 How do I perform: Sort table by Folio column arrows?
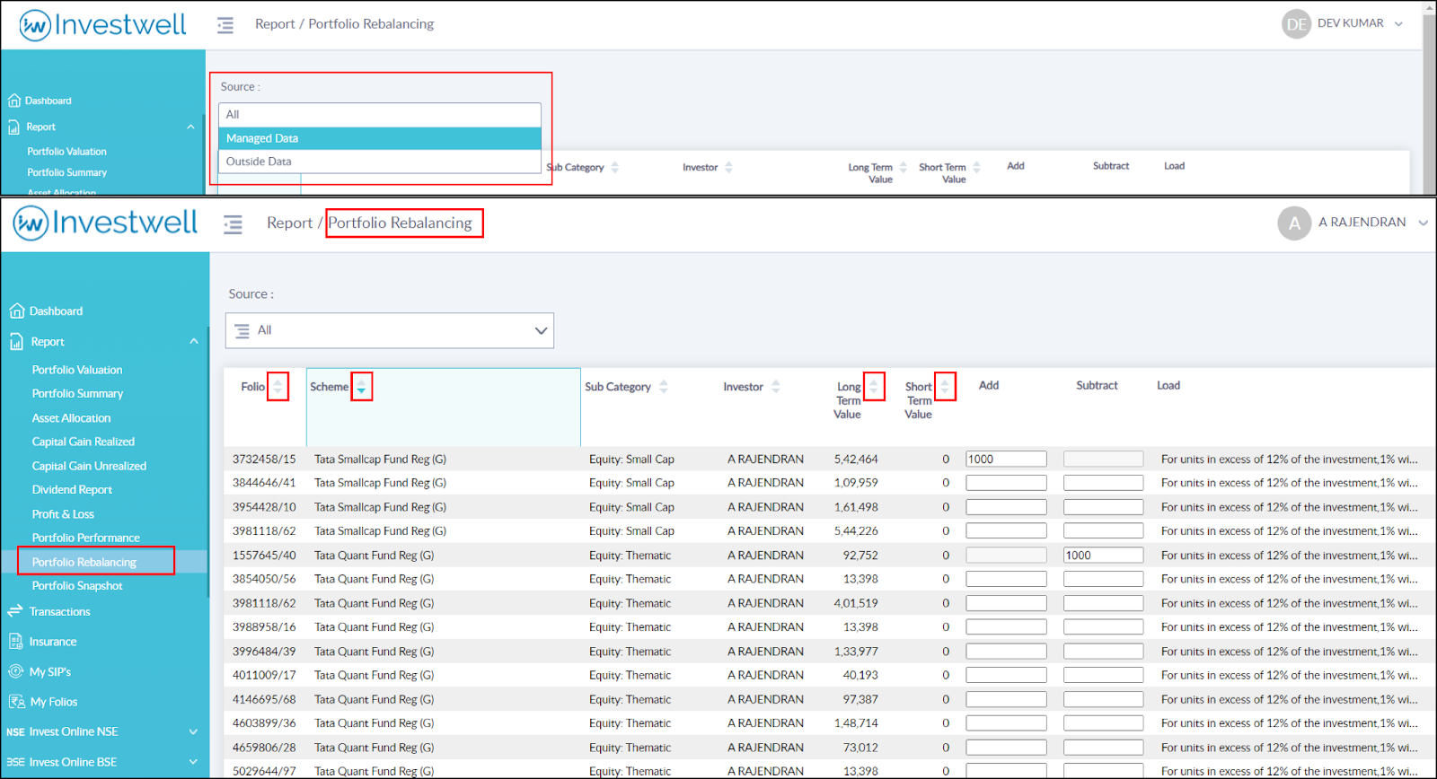pyautogui.click(x=278, y=387)
